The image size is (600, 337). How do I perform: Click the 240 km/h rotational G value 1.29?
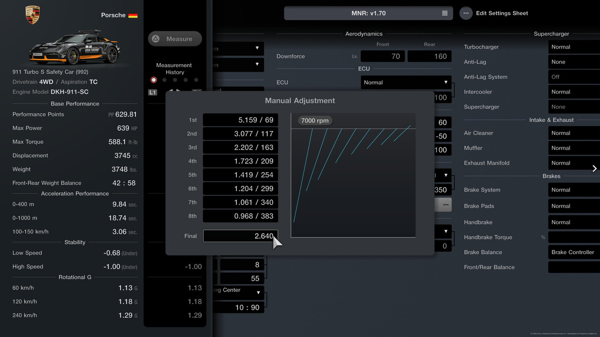(128, 315)
